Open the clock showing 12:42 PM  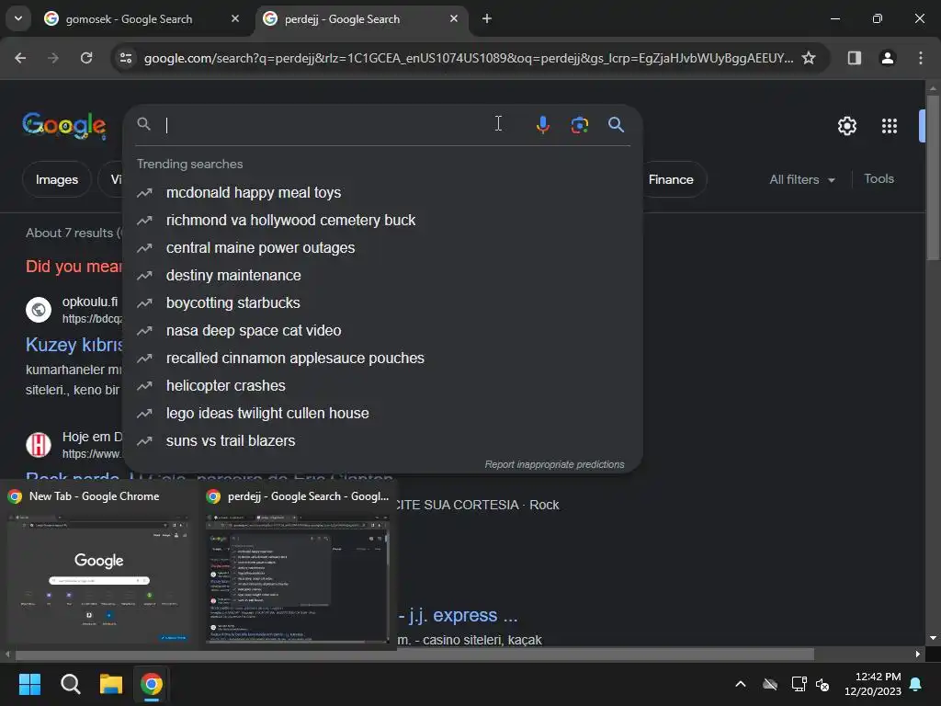coord(873,684)
